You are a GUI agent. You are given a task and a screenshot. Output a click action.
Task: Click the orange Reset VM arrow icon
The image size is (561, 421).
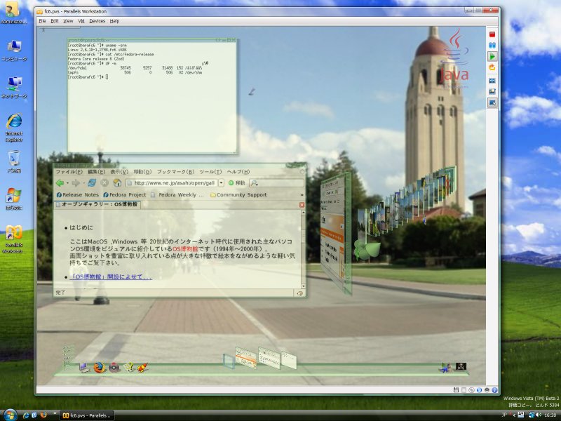point(492,67)
